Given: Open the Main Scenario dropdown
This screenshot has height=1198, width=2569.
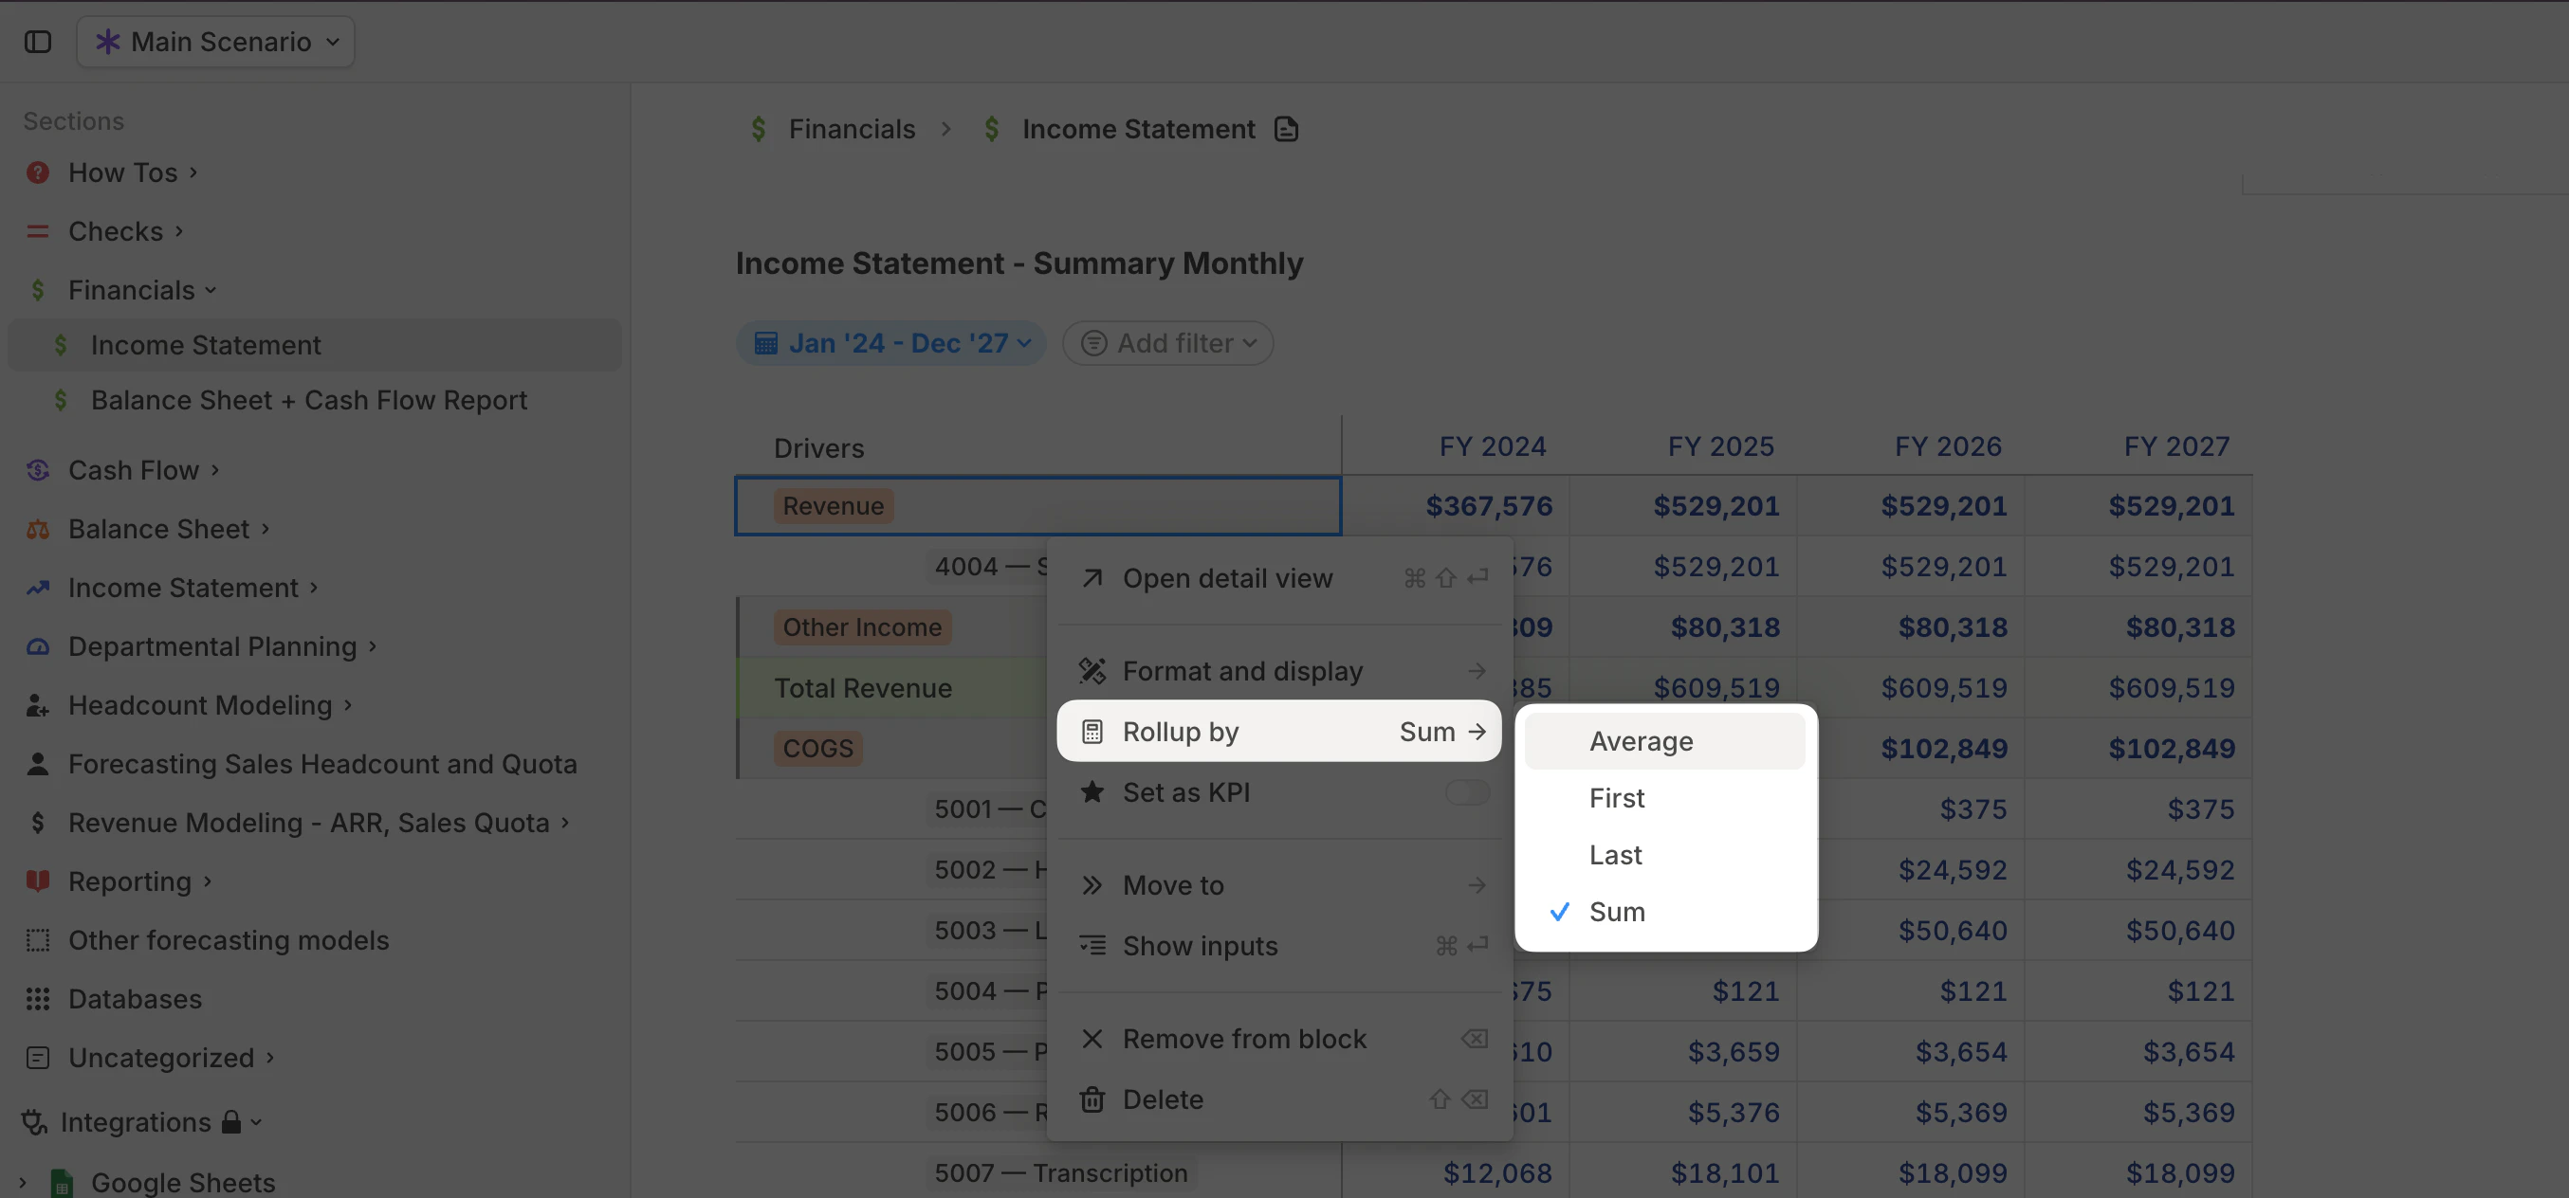Looking at the screenshot, I should tap(215, 41).
